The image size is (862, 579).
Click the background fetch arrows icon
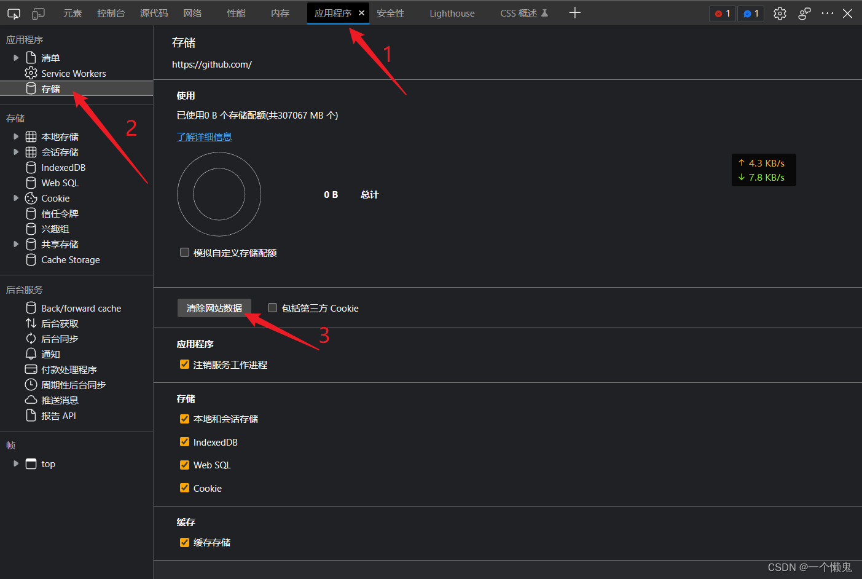(31, 323)
